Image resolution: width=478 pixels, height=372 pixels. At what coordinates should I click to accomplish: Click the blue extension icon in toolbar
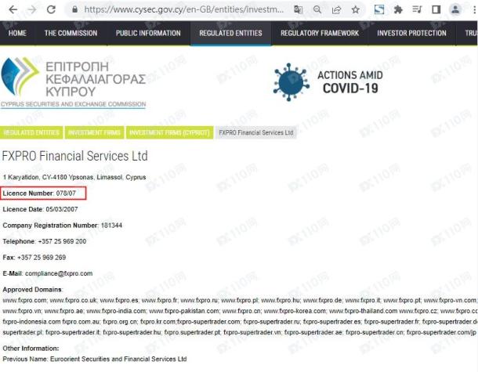379,9
